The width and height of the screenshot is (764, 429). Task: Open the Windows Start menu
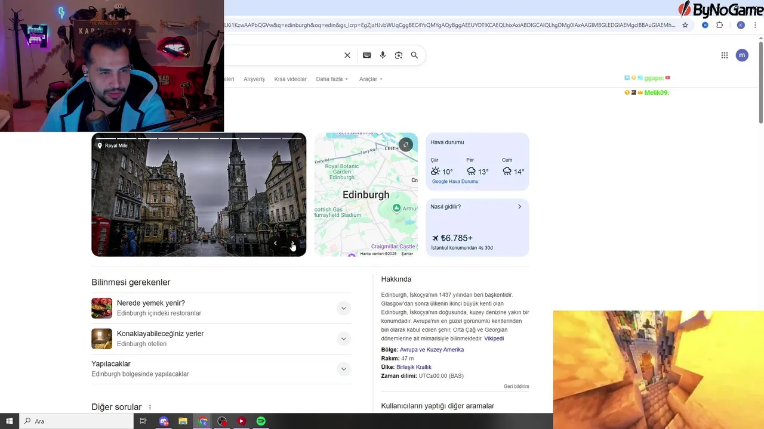coord(10,421)
